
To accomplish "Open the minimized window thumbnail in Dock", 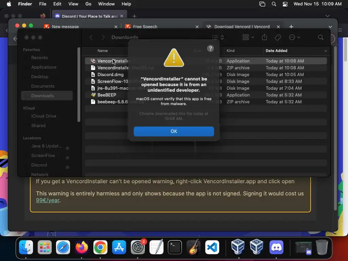I will [x=303, y=247].
